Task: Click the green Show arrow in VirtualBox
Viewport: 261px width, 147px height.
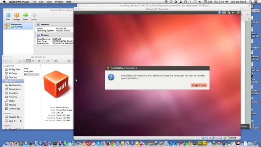Action: pyautogui.click(x=25, y=16)
